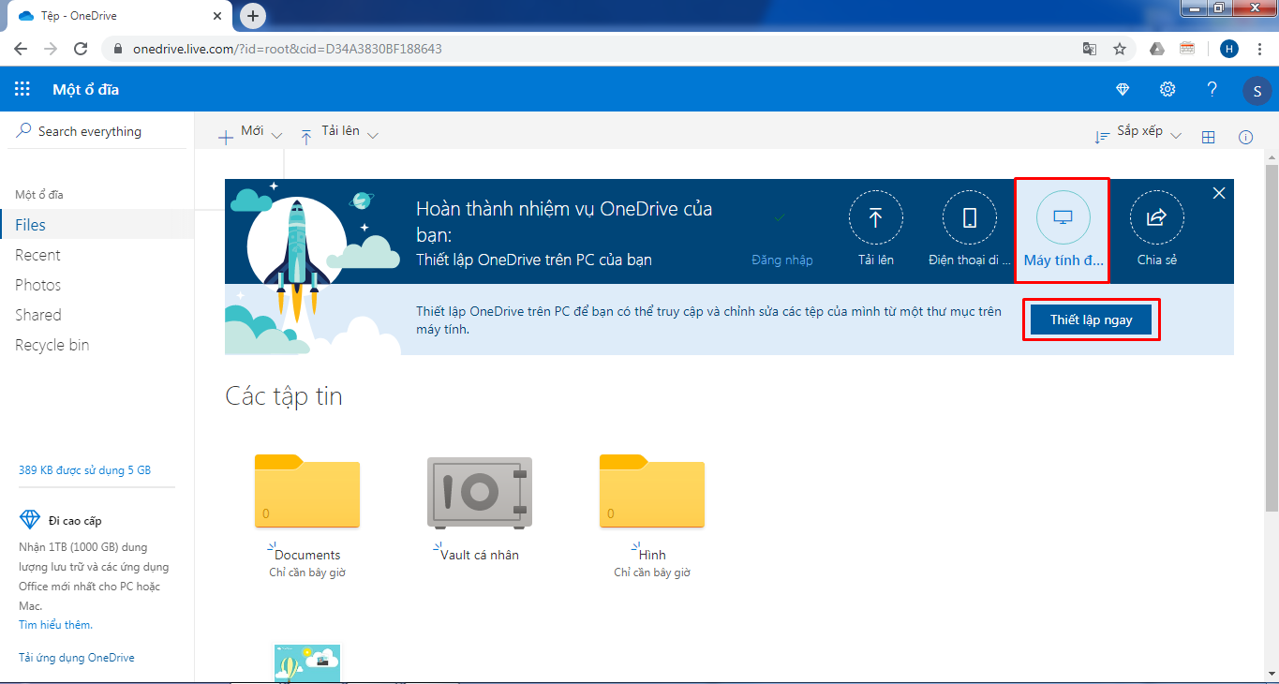This screenshot has width=1279, height=684.
Task: Click the translate page icon in address bar
Action: [x=1090, y=49]
